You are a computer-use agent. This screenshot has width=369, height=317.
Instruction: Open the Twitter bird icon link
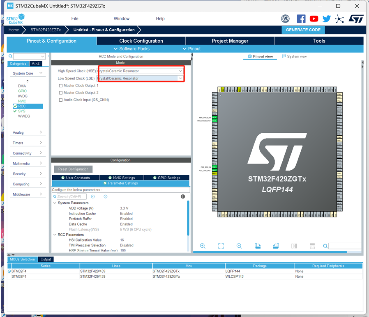click(327, 18)
